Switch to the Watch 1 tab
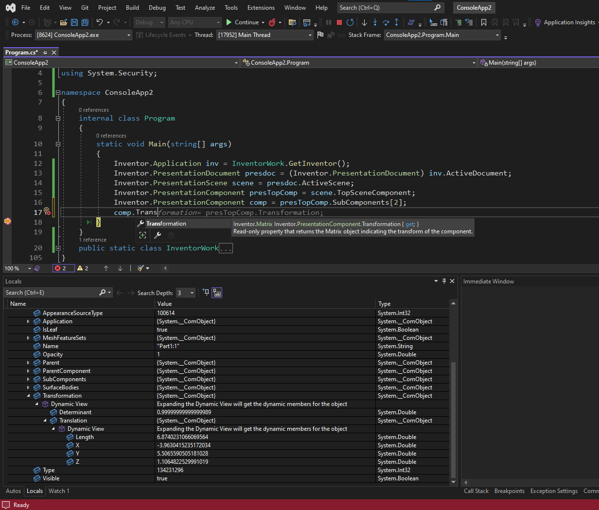 click(58, 491)
